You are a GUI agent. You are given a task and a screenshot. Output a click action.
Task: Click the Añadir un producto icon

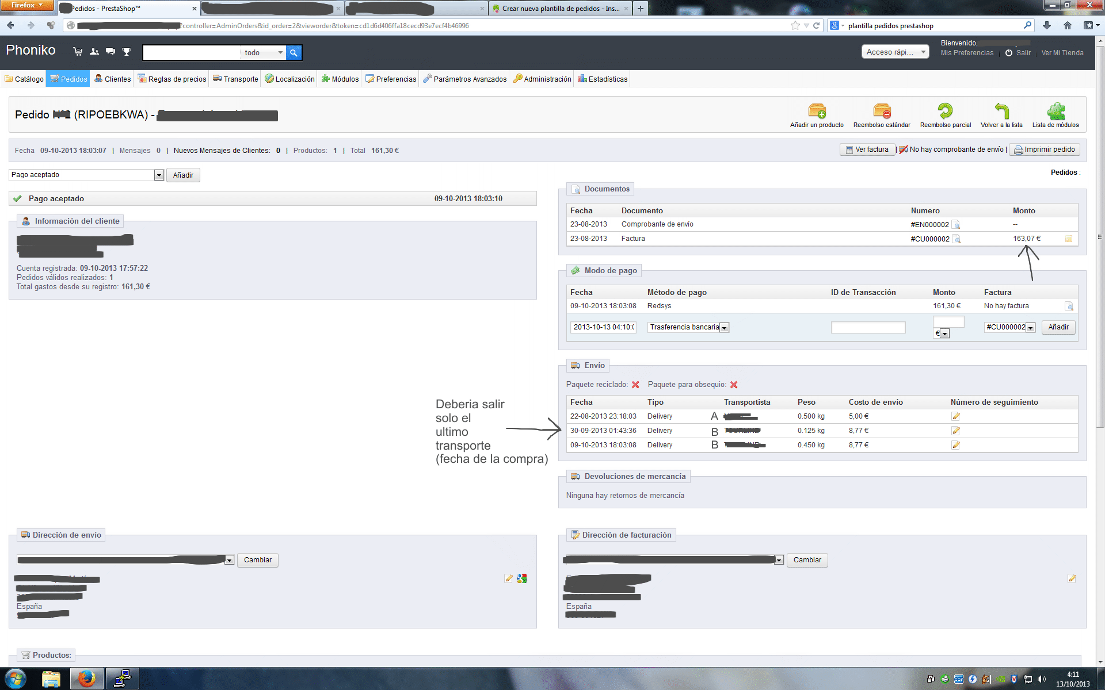click(x=817, y=111)
